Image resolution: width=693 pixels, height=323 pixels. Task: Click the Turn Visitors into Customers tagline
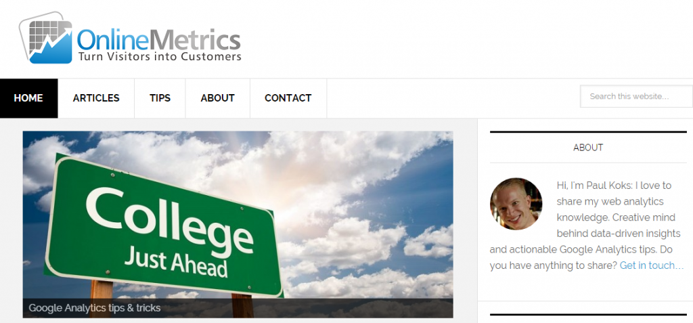[160, 57]
